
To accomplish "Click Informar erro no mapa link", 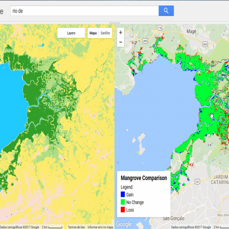I will tap(100, 227).
